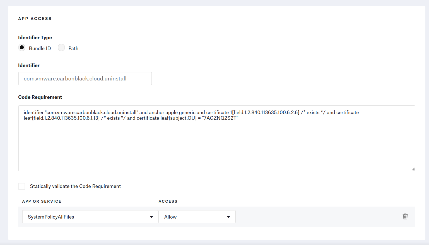The image size is (429, 245).
Task: Click the com.vmware.carbonblack.cloud.uninstall placeholder field
Action: 85,79
